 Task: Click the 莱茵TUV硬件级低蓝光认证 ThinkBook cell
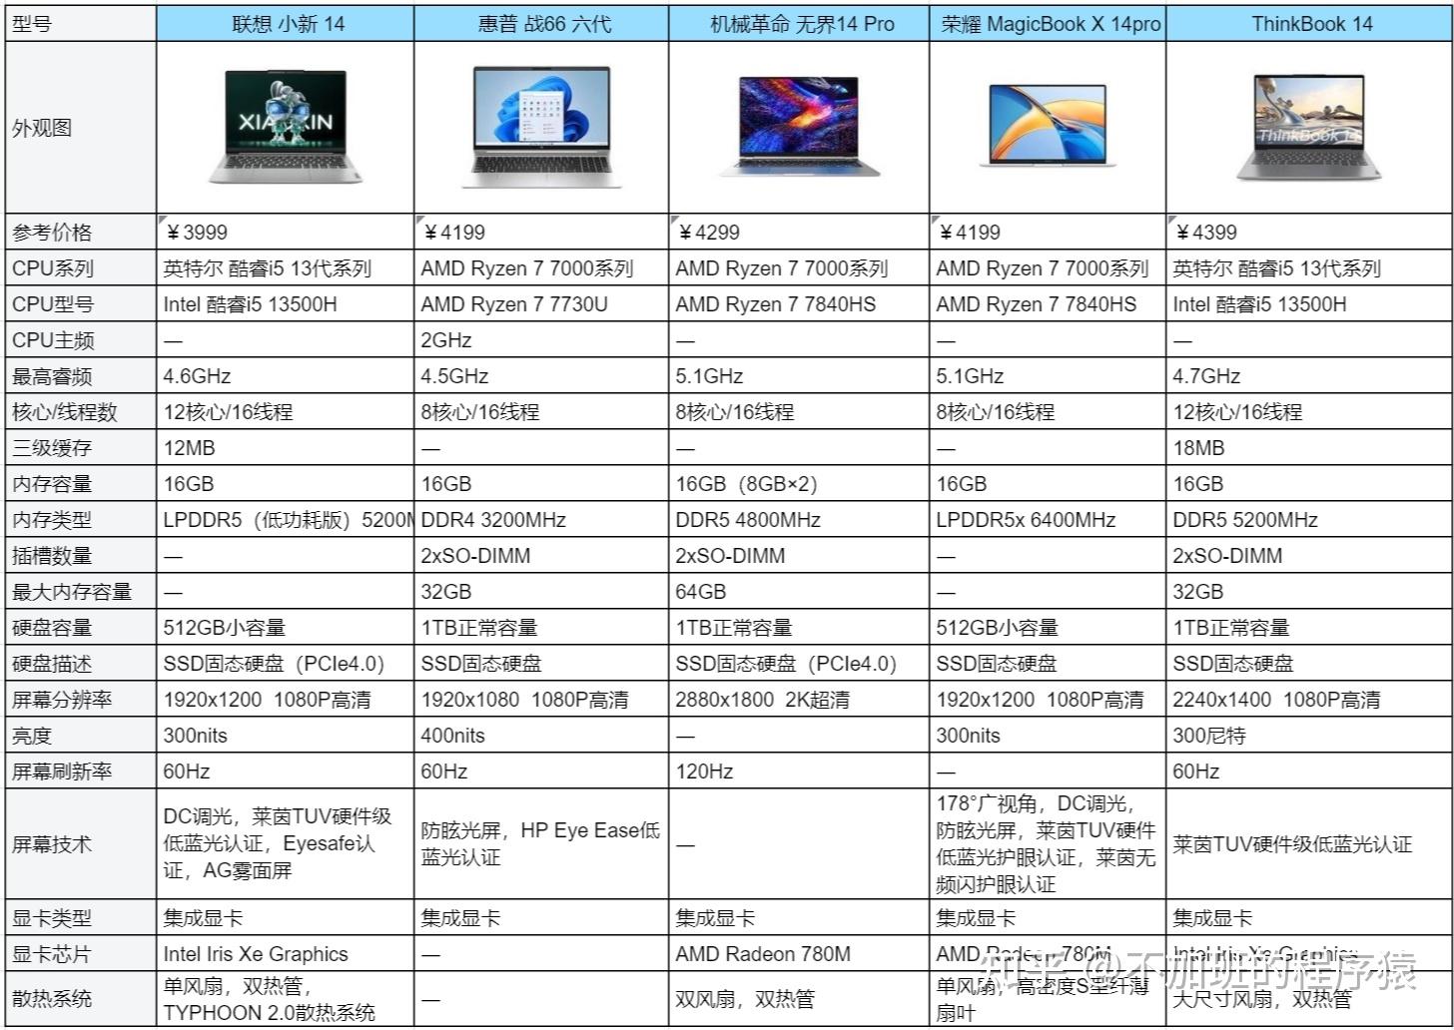1310,844
